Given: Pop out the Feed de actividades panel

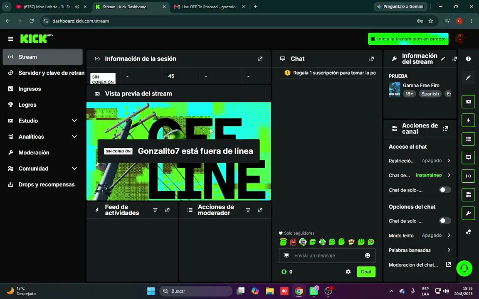Looking at the screenshot, I should coord(167,210).
